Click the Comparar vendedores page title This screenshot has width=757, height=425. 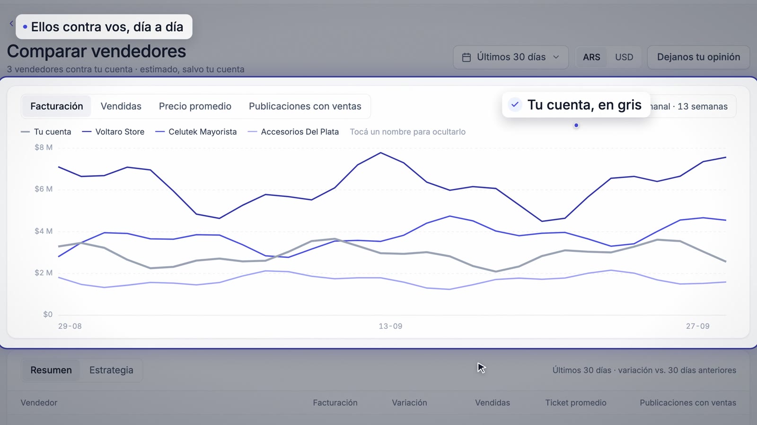point(97,51)
